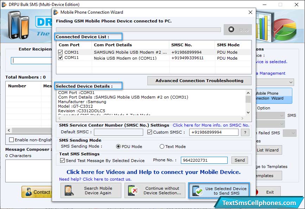Click the horizontal scrollbar right arrow in device details

click(x=242, y=118)
